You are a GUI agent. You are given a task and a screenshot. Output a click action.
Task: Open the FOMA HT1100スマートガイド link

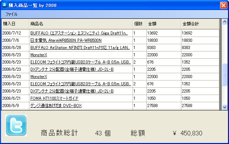tap(54, 98)
